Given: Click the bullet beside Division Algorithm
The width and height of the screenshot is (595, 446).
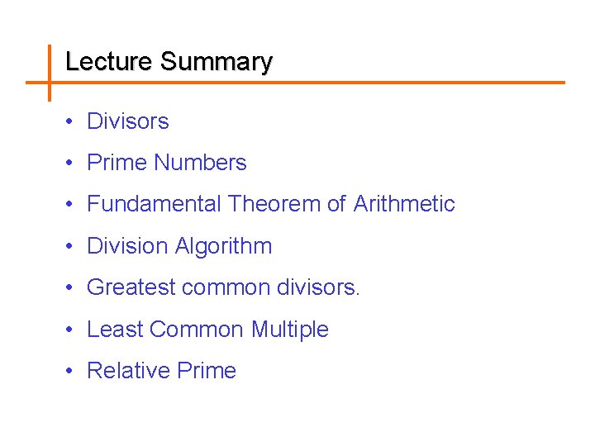Looking at the screenshot, I should coord(69,246).
